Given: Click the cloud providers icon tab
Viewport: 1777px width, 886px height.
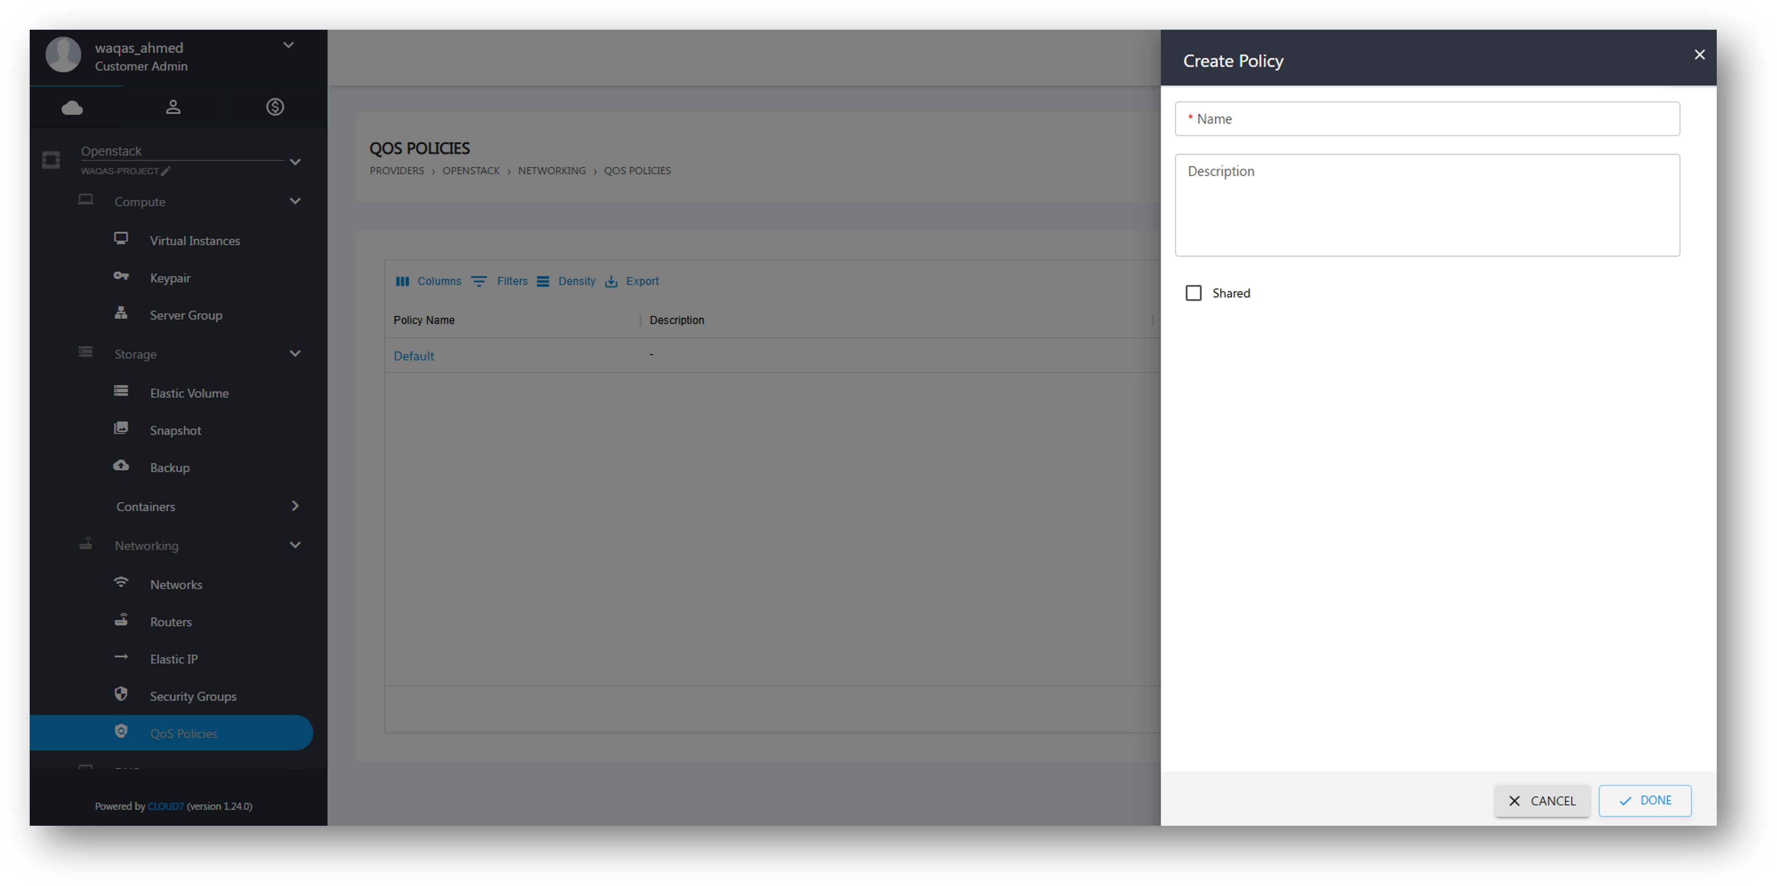Looking at the screenshot, I should click(x=72, y=108).
